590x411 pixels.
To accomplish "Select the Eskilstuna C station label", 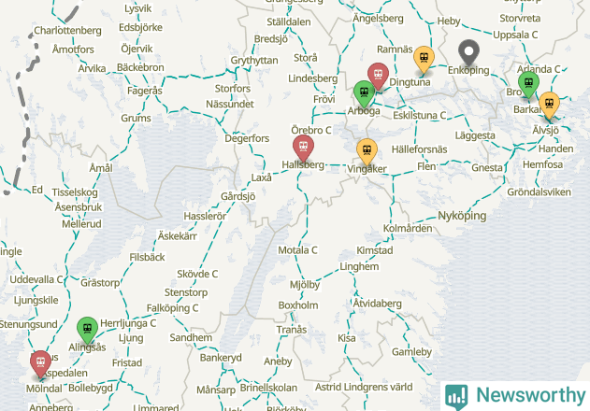I will pos(420,115).
